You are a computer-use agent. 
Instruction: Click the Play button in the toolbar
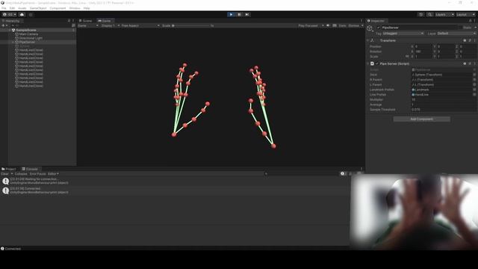coord(231,14)
